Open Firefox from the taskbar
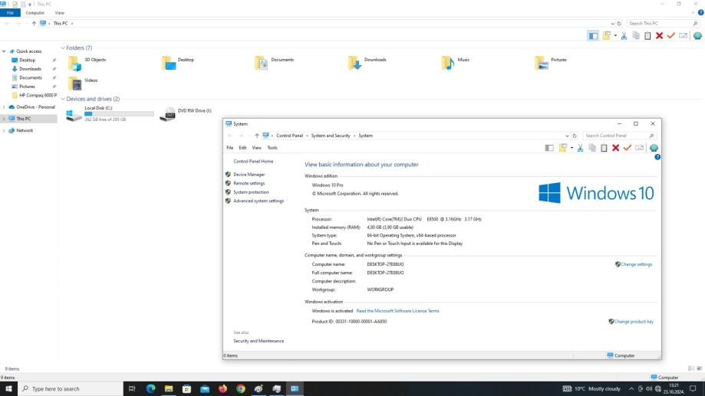705x396 pixels. pyautogui.click(x=223, y=388)
